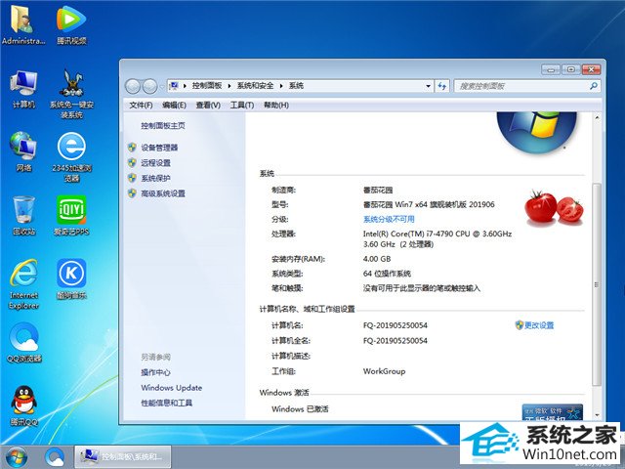The width and height of the screenshot is (625, 469).
Task: Click the Windows logo image in the system panel
Action: point(536,133)
